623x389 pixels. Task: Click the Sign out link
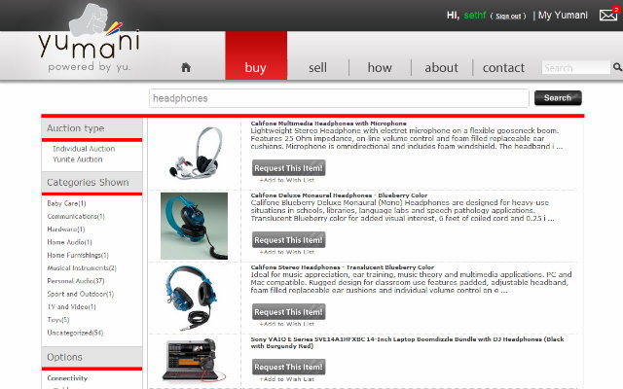tap(508, 16)
